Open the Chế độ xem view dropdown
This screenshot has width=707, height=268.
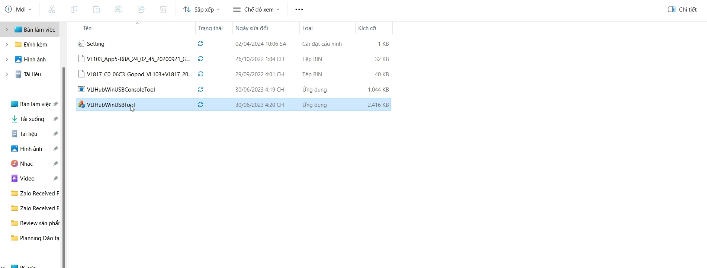pyautogui.click(x=256, y=9)
